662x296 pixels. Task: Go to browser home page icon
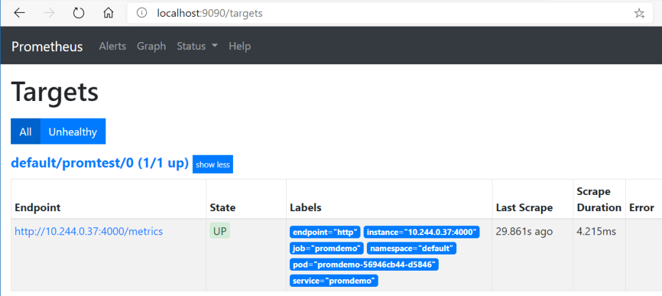(109, 13)
